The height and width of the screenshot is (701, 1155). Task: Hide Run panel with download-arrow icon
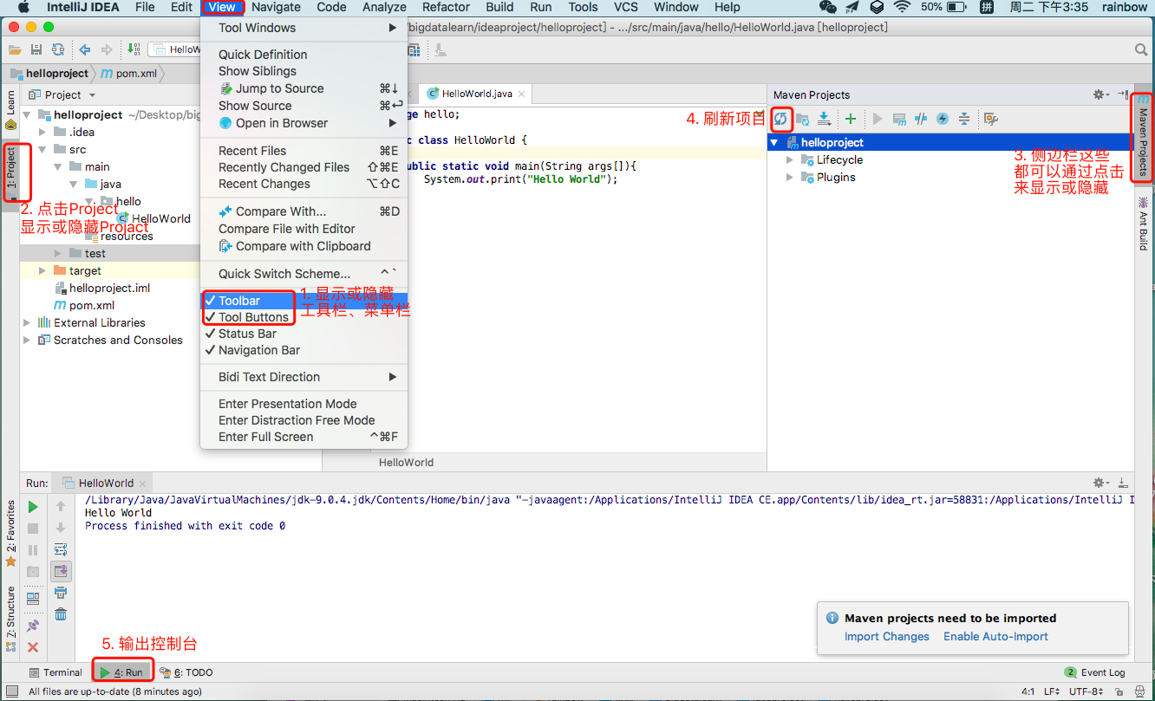pyautogui.click(x=1123, y=483)
